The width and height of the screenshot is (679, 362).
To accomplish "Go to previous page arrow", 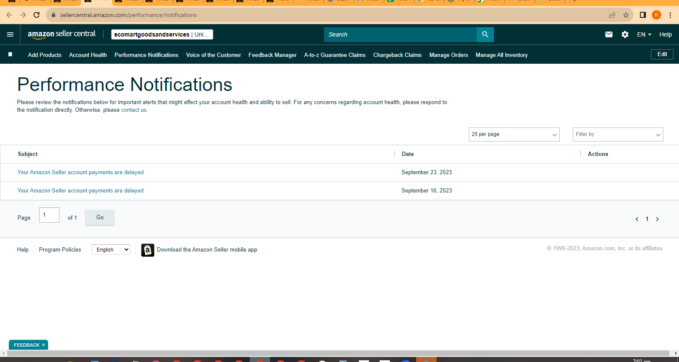I will pos(637,219).
